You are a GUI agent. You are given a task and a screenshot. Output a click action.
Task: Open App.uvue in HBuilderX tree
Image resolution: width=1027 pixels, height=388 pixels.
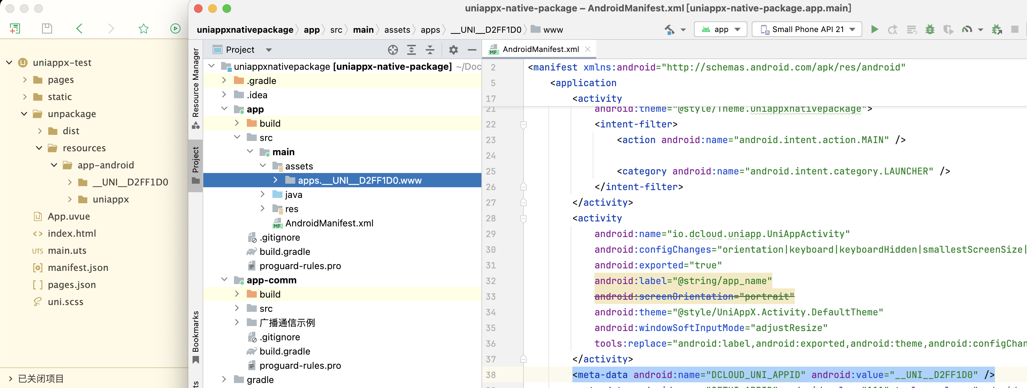(x=68, y=216)
